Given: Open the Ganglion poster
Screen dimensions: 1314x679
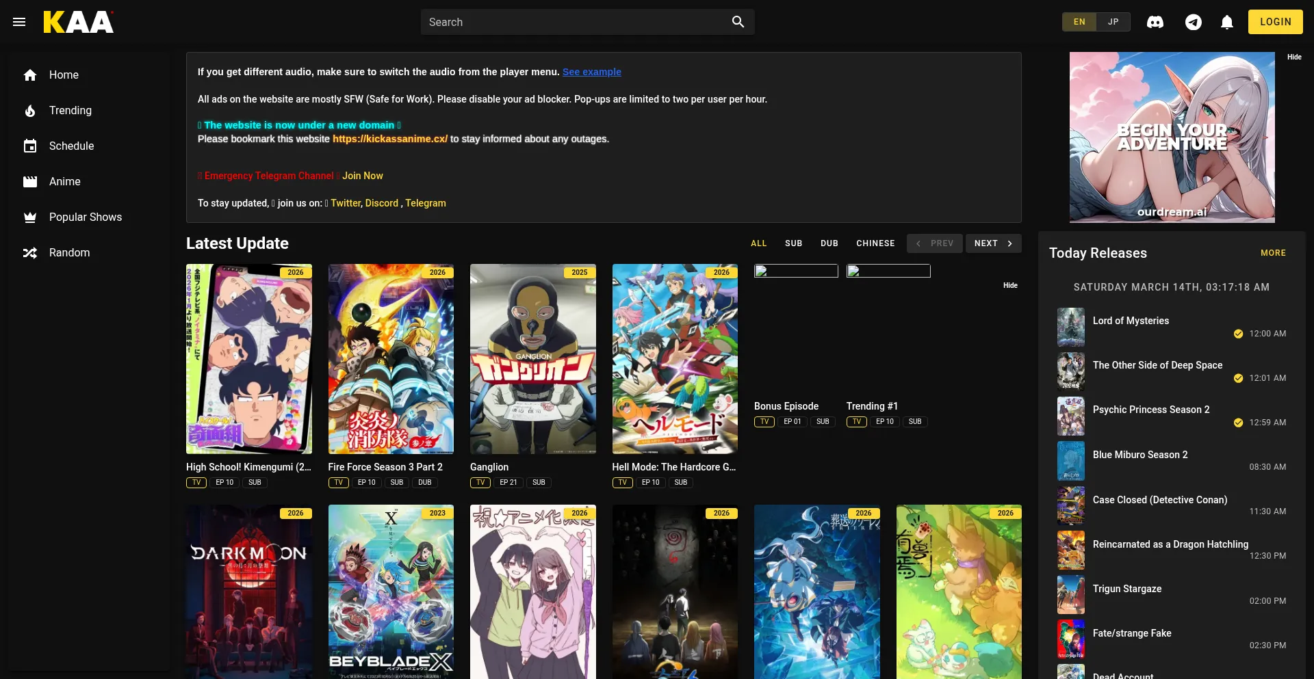Looking at the screenshot, I should click(x=533, y=359).
